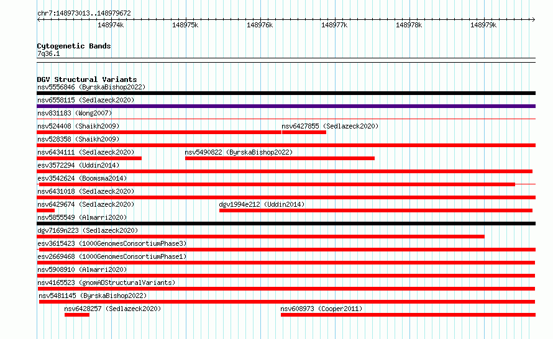The image size is (553, 339).
Task: Click the 148978k ruler tick label
Action: [x=409, y=25]
